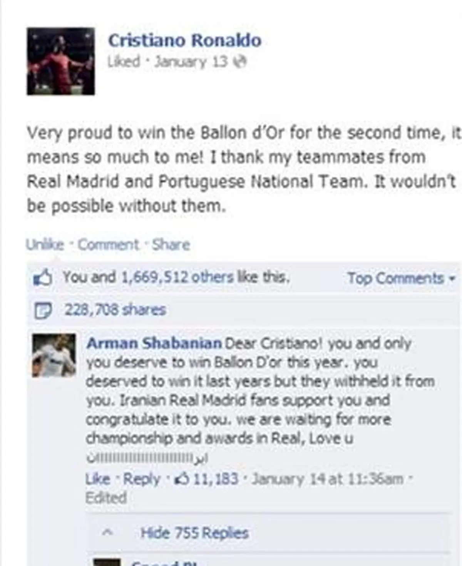462x566 pixels.
Task: Click the globe privacy icon beside January 13
Action: pyautogui.click(x=241, y=62)
